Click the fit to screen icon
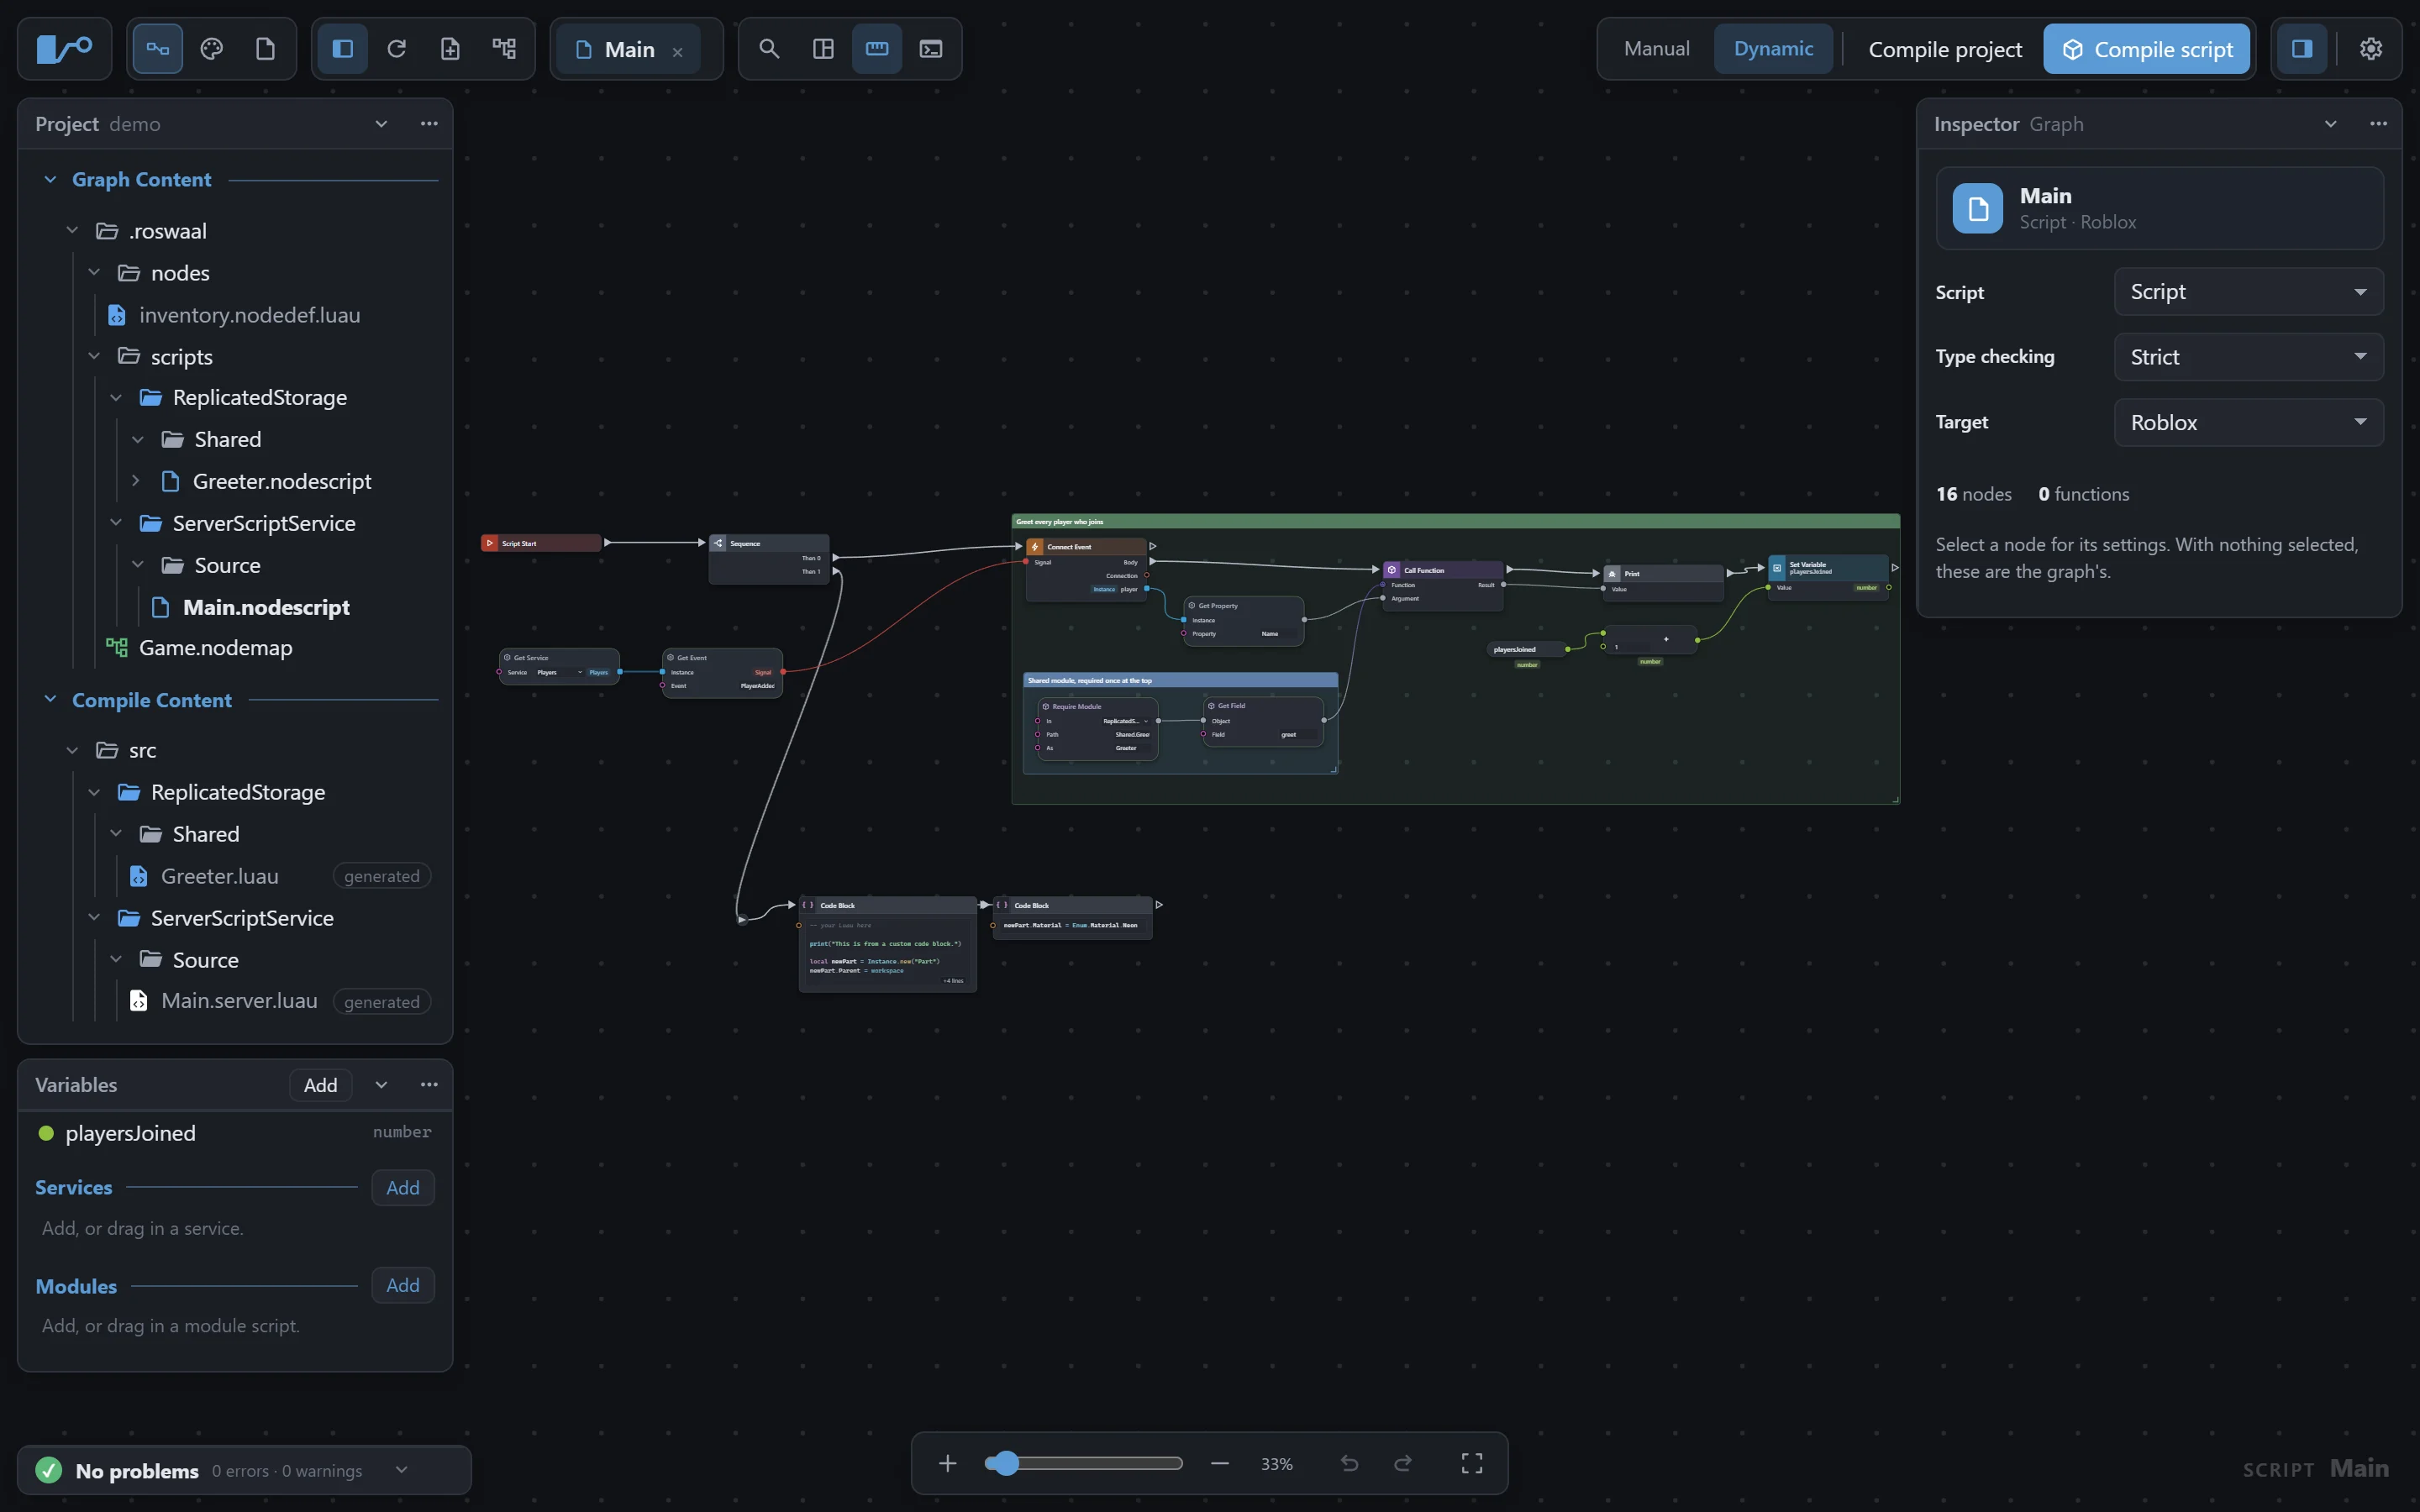The height and width of the screenshot is (1512, 2420). pyautogui.click(x=1472, y=1464)
